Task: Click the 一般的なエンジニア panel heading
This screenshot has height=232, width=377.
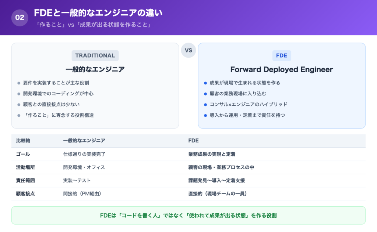Action: pyautogui.click(x=95, y=69)
